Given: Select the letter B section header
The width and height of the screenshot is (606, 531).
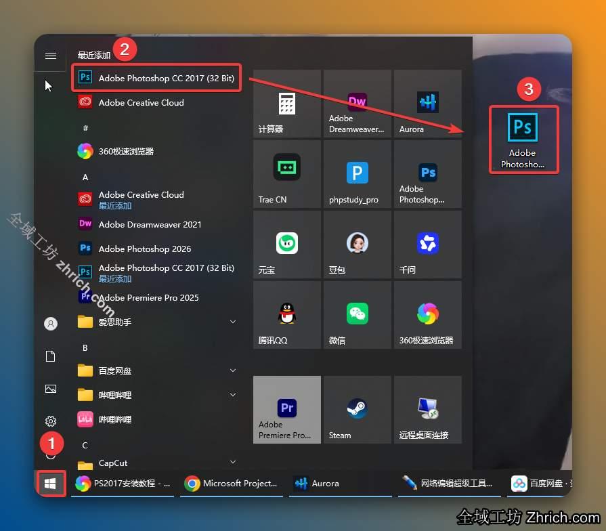Looking at the screenshot, I should [85, 348].
